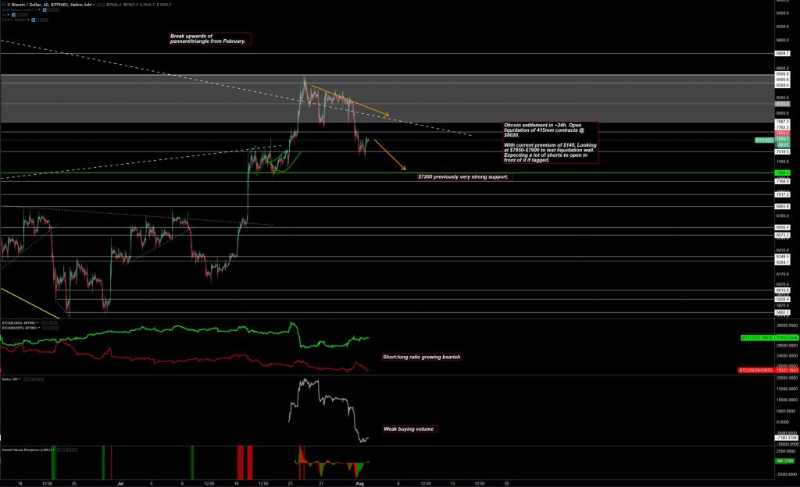800x487 pixels.
Task: Toggle visibility of the Vol indicator
Action: (15, 14)
